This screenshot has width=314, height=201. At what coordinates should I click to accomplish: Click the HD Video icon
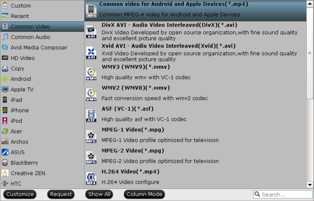5,58
